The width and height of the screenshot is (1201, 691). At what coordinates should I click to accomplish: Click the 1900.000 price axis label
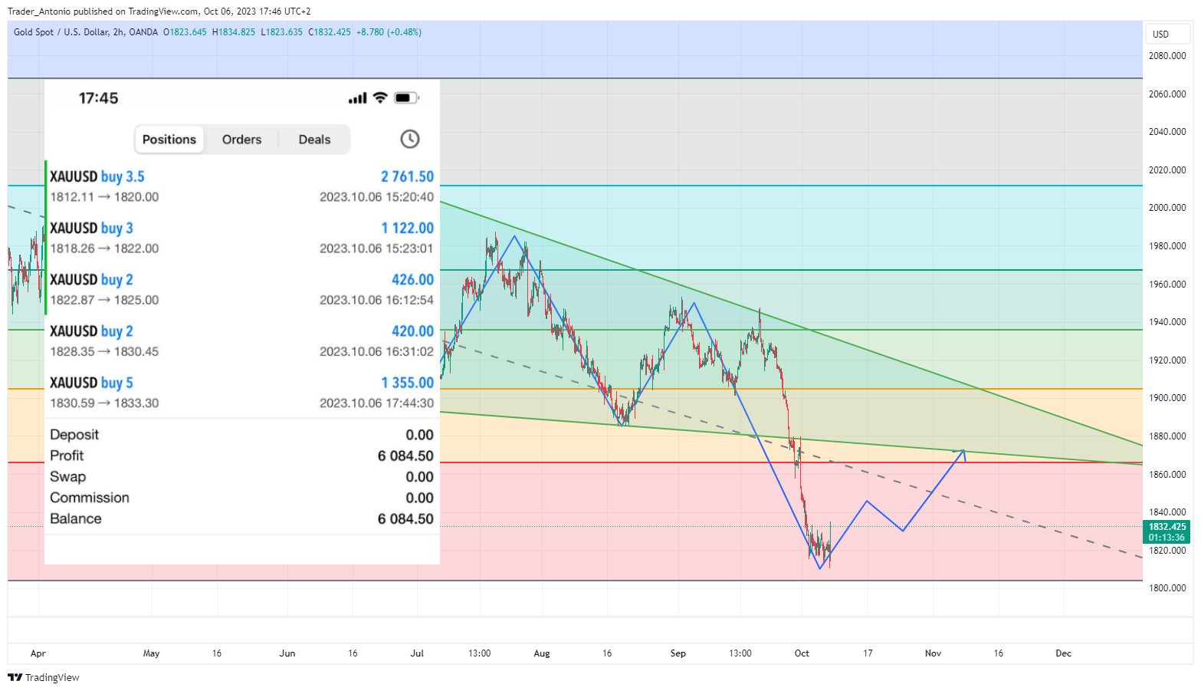tap(1167, 398)
